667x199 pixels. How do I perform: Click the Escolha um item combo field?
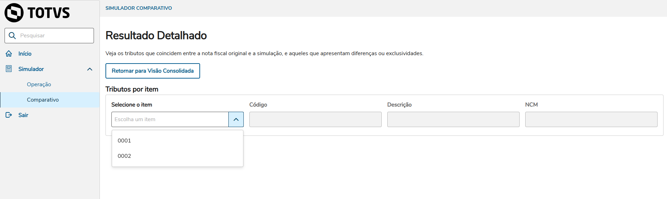coord(170,119)
